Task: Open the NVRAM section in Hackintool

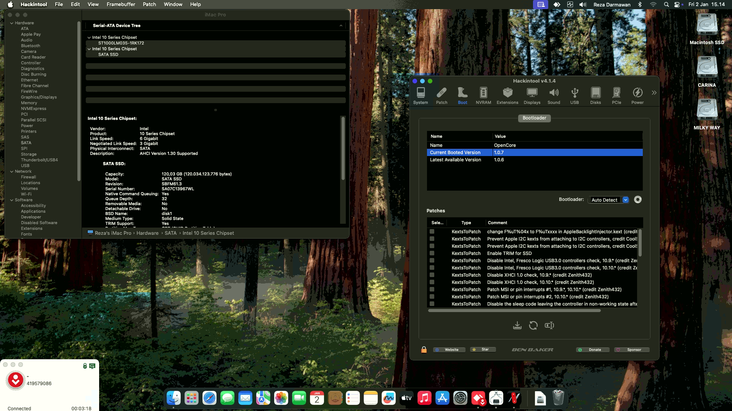Action: coord(483,96)
